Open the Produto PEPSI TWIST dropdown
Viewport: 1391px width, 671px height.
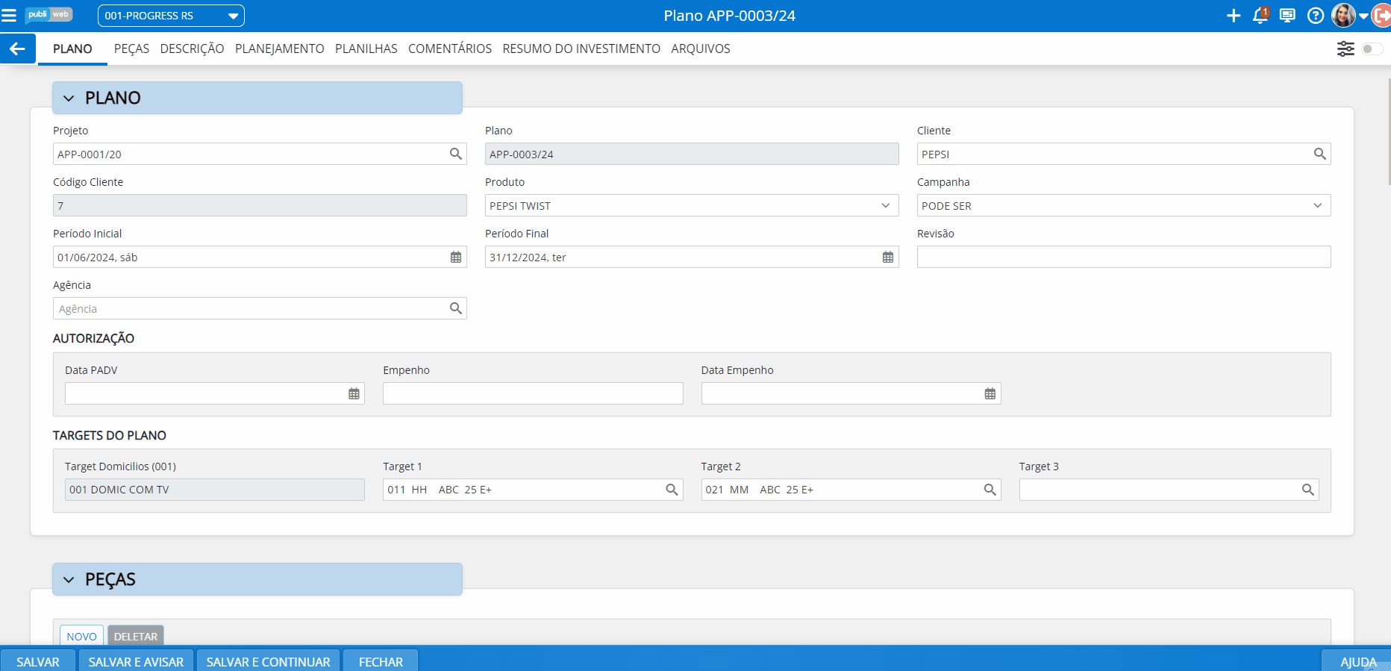[x=692, y=205]
